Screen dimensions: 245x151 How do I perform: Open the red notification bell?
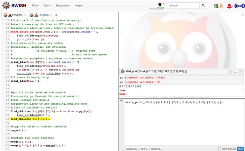click(229, 6)
